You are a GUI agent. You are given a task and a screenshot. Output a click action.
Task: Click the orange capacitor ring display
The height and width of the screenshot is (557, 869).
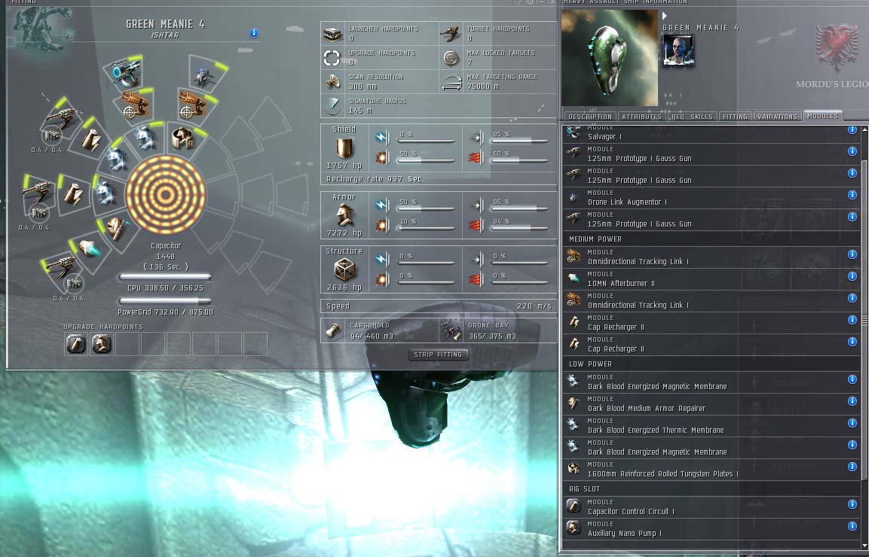point(166,195)
